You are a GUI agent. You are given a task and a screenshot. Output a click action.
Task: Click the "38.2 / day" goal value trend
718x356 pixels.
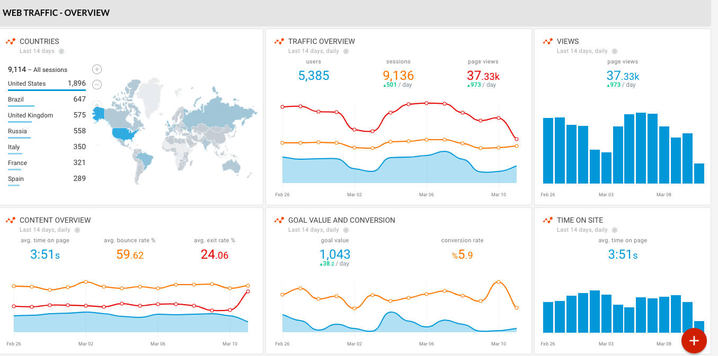(335, 263)
